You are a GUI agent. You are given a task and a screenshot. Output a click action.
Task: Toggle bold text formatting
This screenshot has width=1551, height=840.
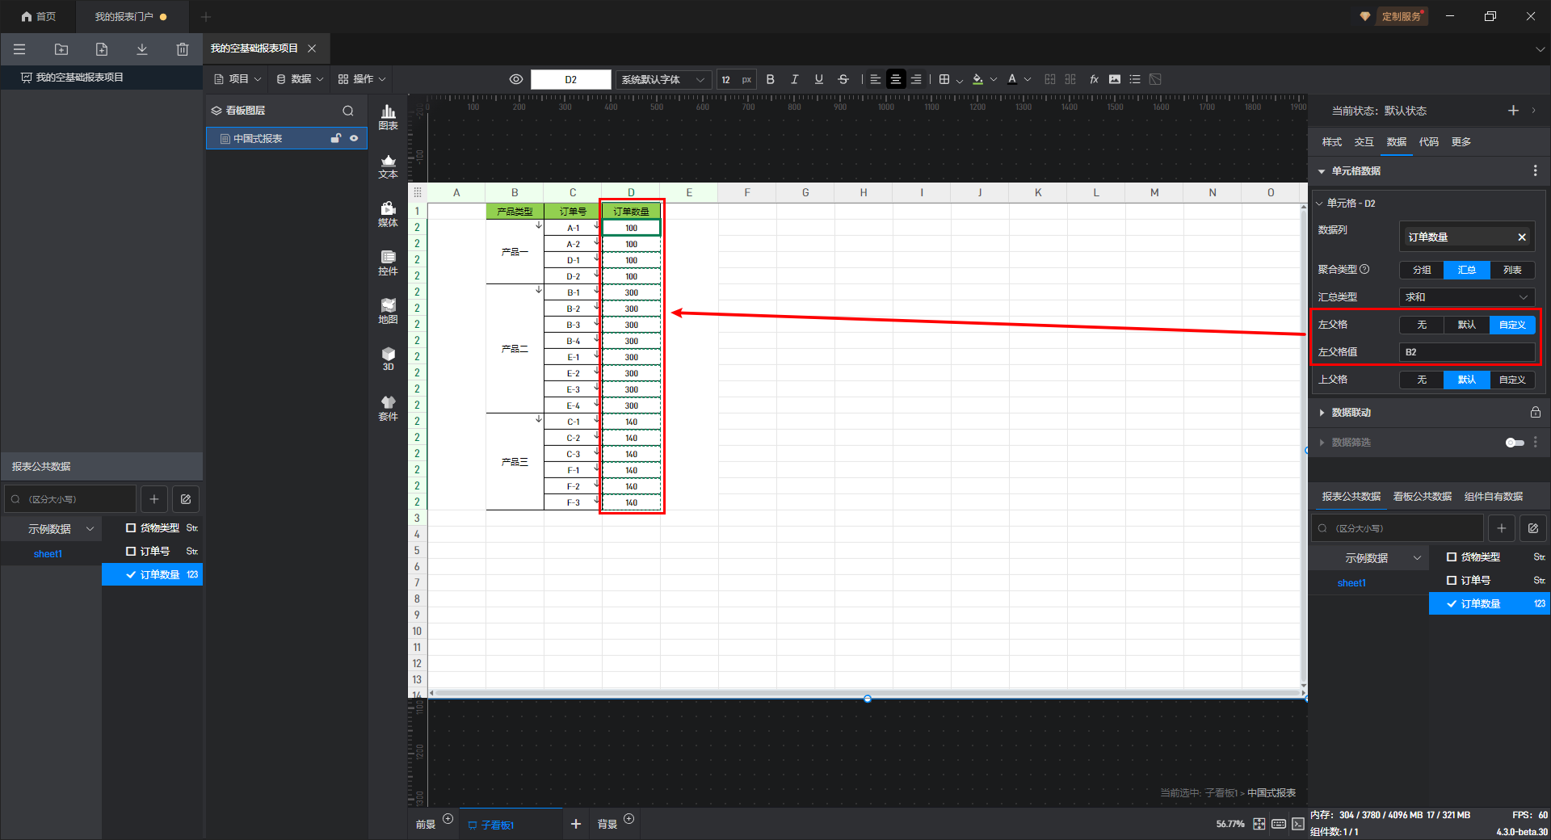pos(770,79)
